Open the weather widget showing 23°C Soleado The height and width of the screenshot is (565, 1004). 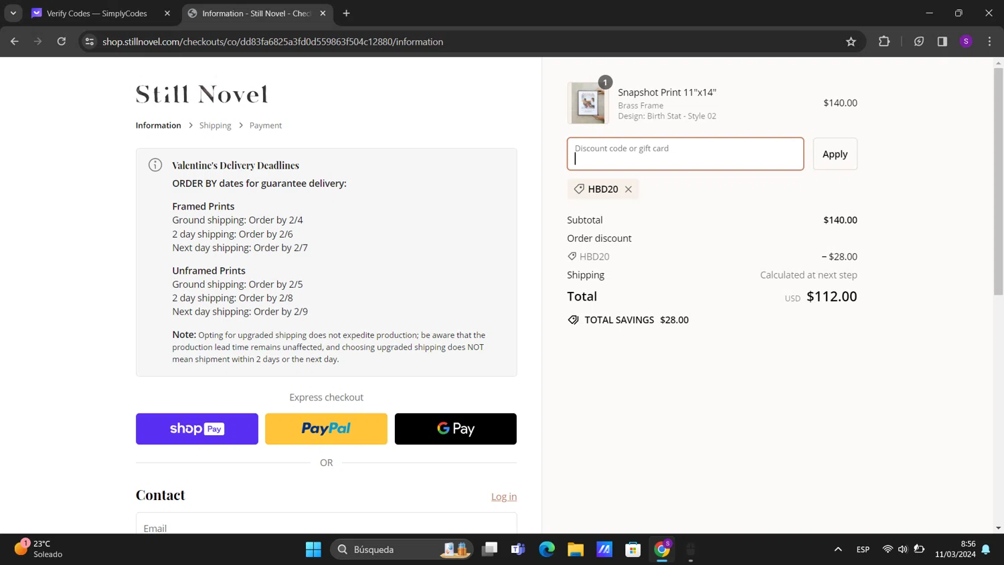(x=39, y=549)
